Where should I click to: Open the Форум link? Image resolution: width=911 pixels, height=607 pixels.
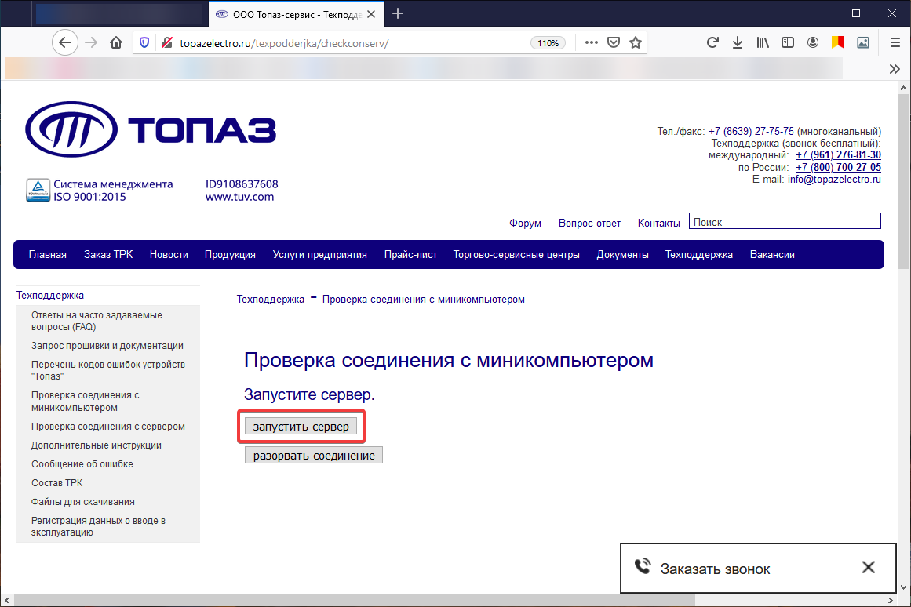[525, 223]
